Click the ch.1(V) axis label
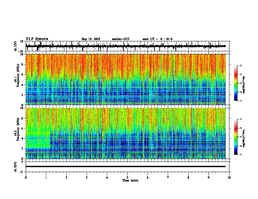Image resolution: width=258 pixels, height=199 pixels. click(x=16, y=46)
